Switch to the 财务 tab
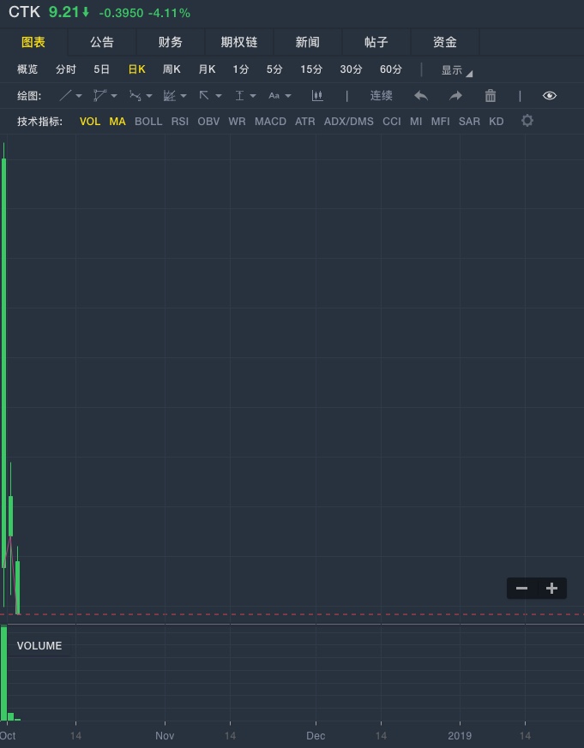Viewport: 584px width, 748px height. click(171, 42)
